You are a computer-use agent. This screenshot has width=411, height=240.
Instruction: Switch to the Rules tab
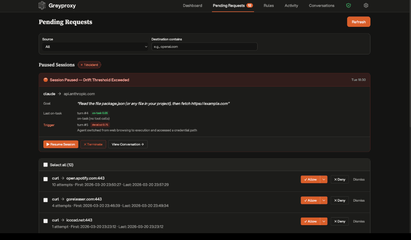(269, 6)
